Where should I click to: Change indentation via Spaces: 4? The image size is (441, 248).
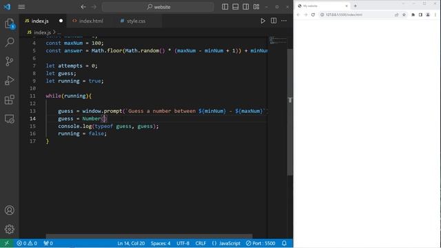pyautogui.click(x=161, y=243)
